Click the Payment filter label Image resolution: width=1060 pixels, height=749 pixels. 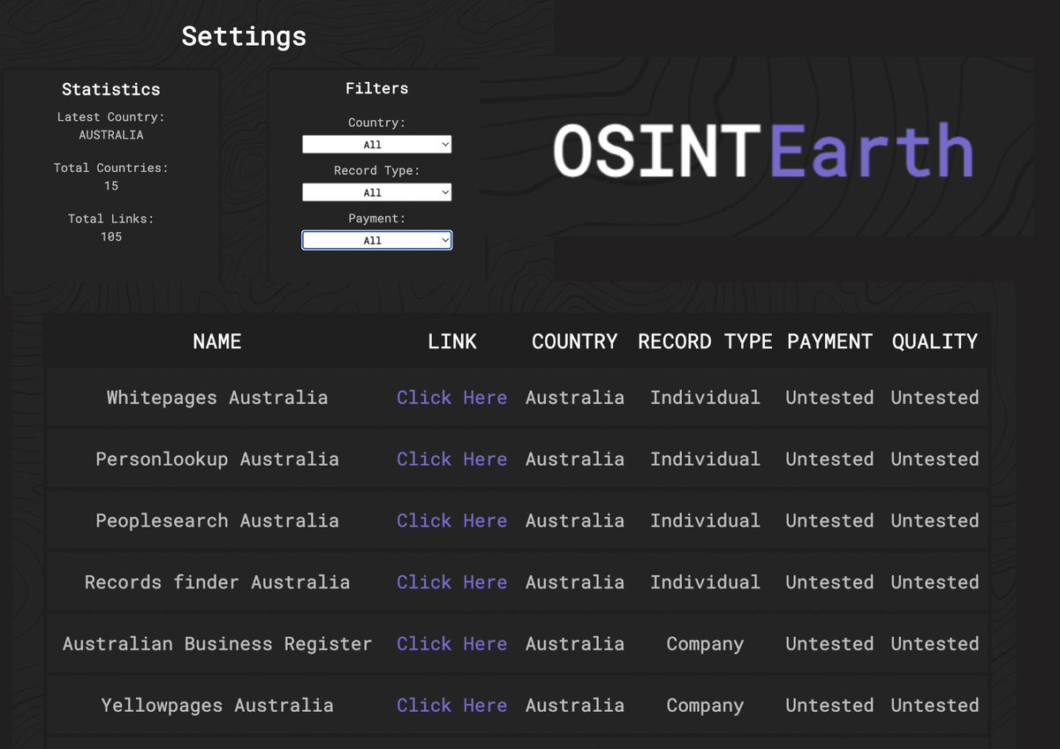coord(377,218)
